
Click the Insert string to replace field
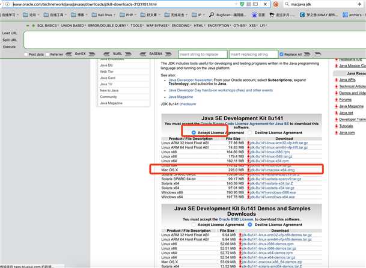[203, 55]
